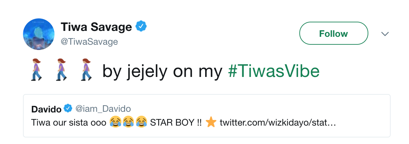Open the Tiwa Savage display name

(x=96, y=27)
